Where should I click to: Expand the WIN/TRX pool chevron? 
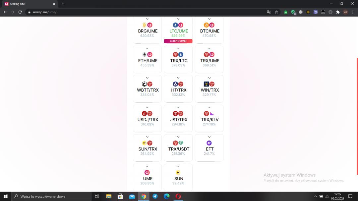point(209,78)
